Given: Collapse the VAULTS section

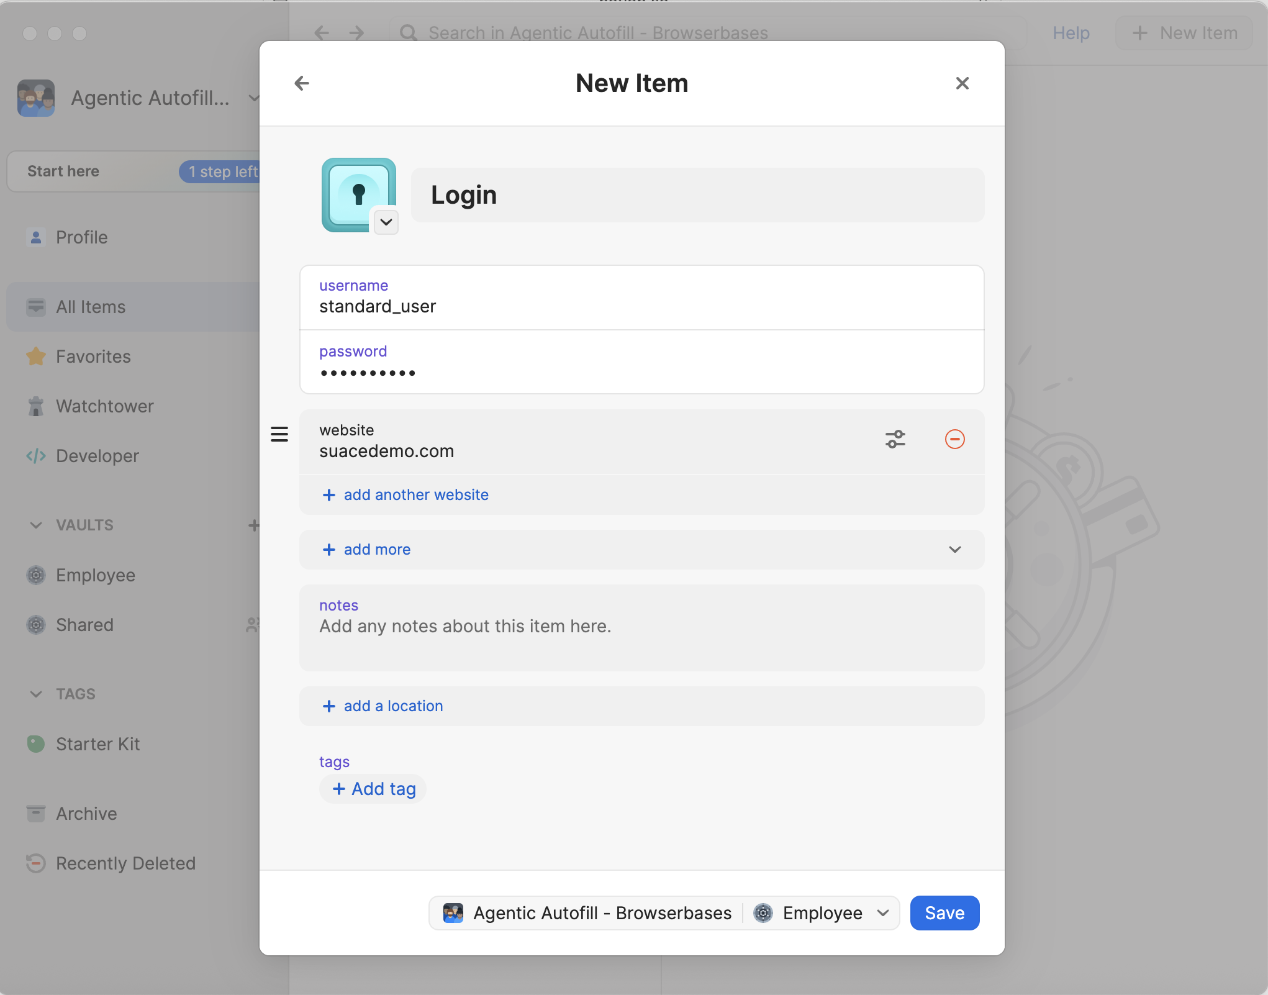Looking at the screenshot, I should coord(36,525).
